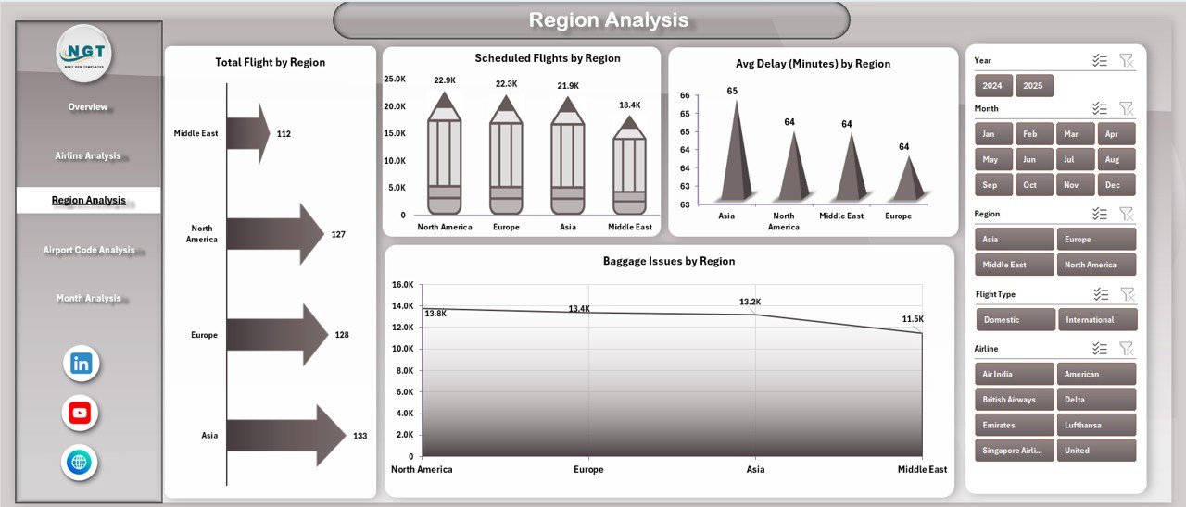This screenshot has height=507, width=1186.
Task: Click the Lufthansa airline button
Action: [1096, 426]
